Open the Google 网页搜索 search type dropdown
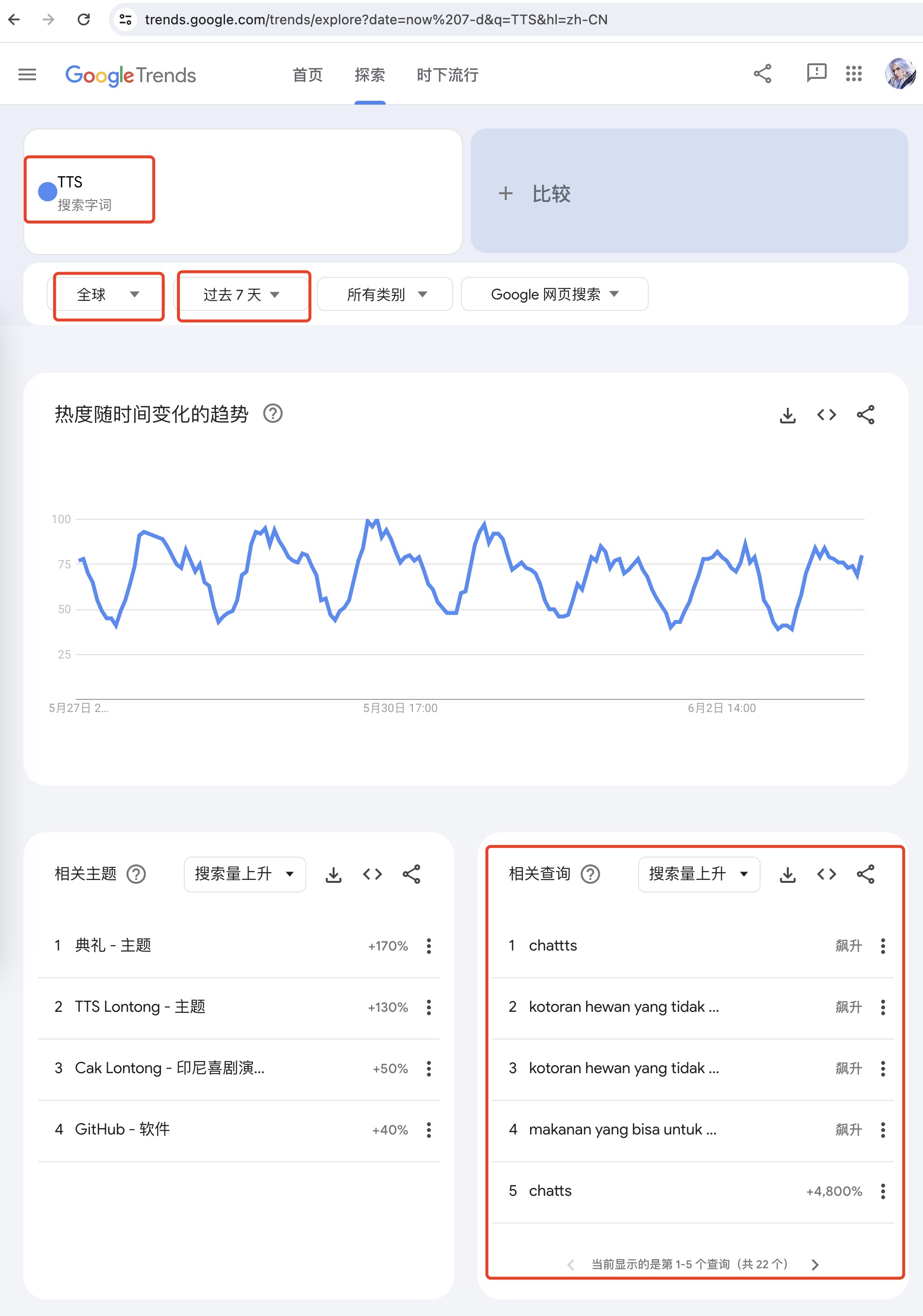The image size is (923, 1316). tap(554, 294)
